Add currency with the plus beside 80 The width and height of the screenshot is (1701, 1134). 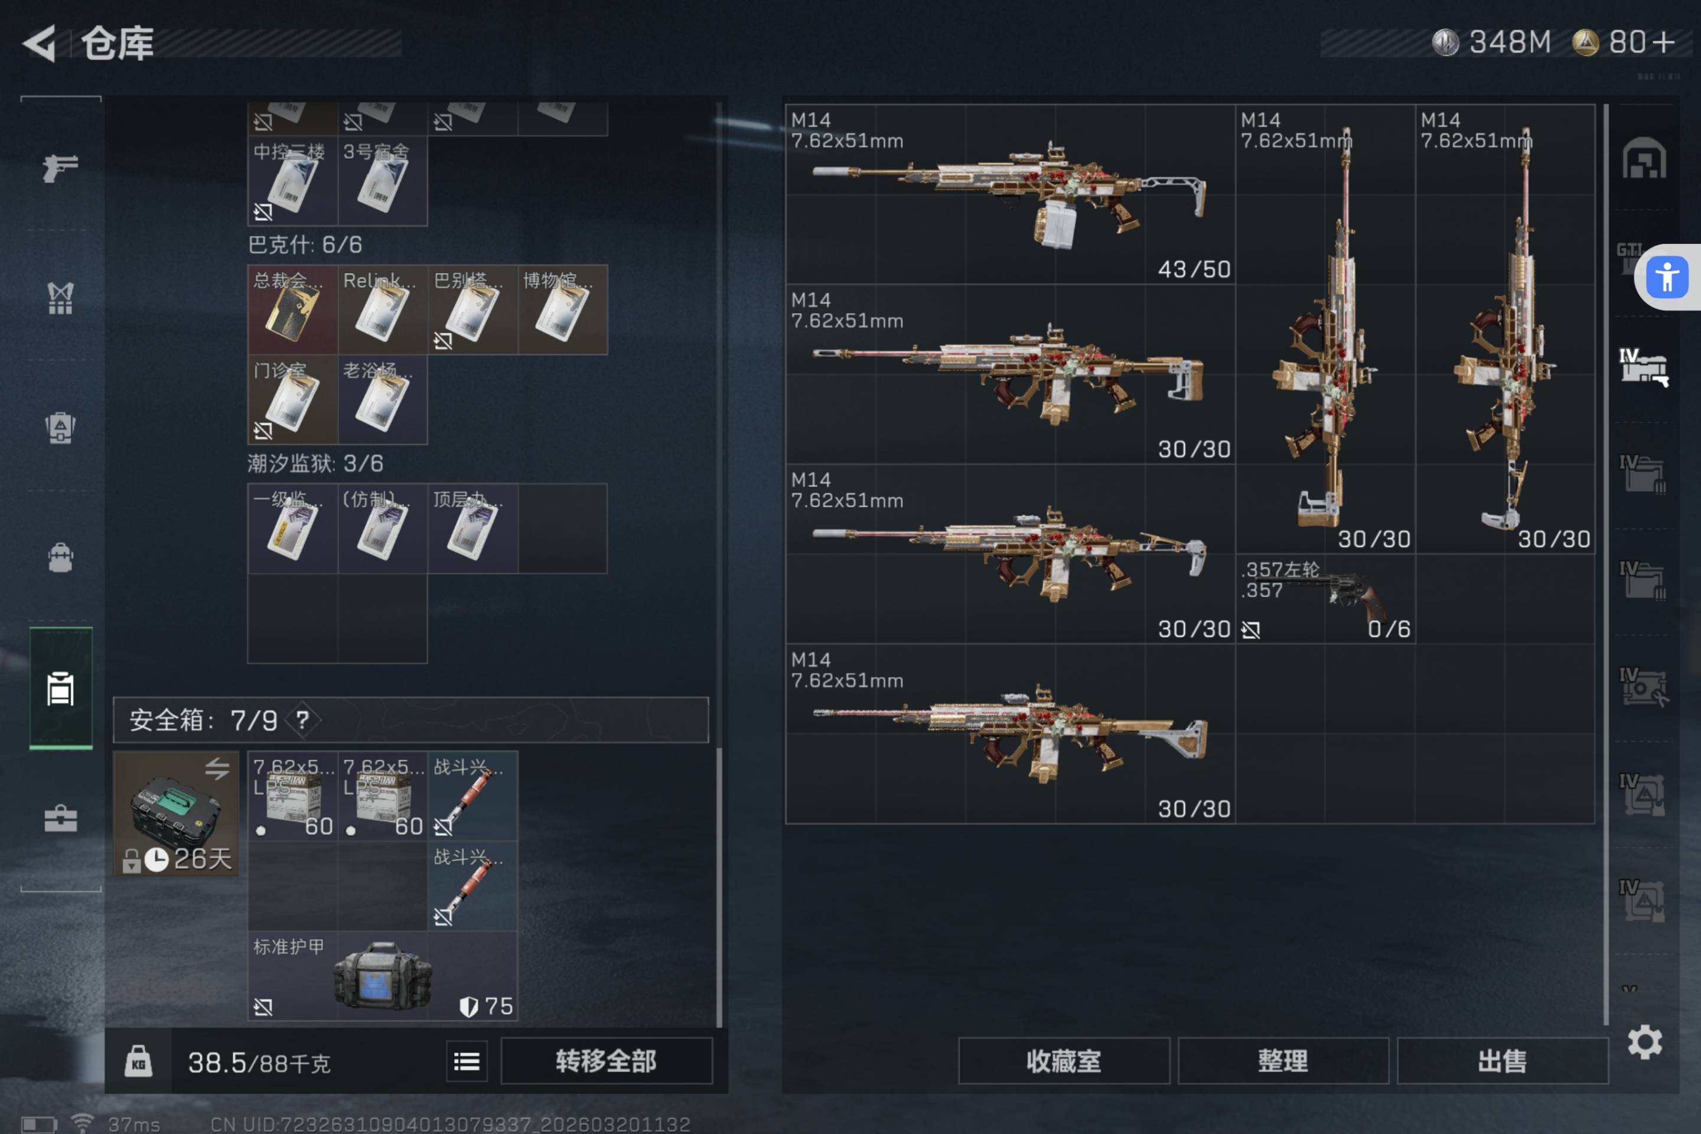[x=1663, y=42]
